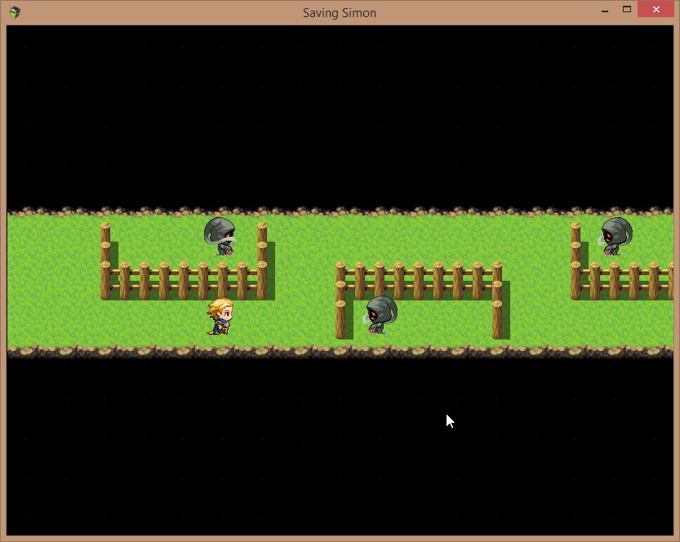Click the "Saving Simon" window title text
This screenshot has height=542, width=680.
340,13
